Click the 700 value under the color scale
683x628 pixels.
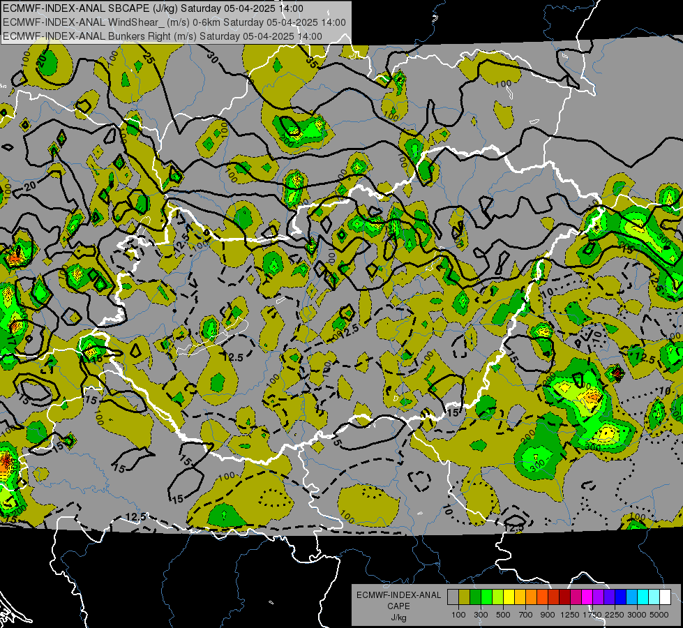526,615
